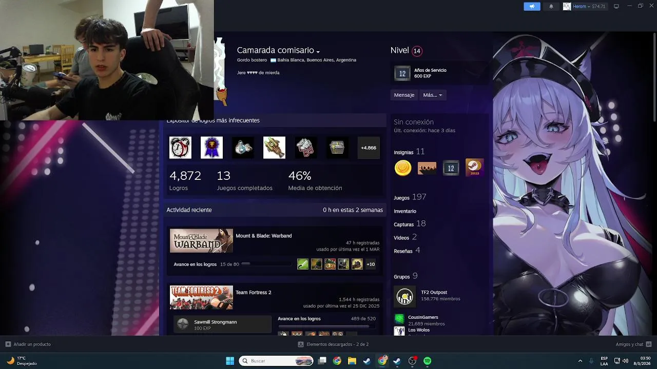Select the green sword Warband achievement

point(303,264)
